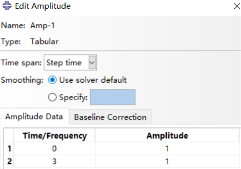The height and width of the screenshot is (169, 241).
Task: Switch to the Baseline Correction tab
Action: click(x=110, y=117)
